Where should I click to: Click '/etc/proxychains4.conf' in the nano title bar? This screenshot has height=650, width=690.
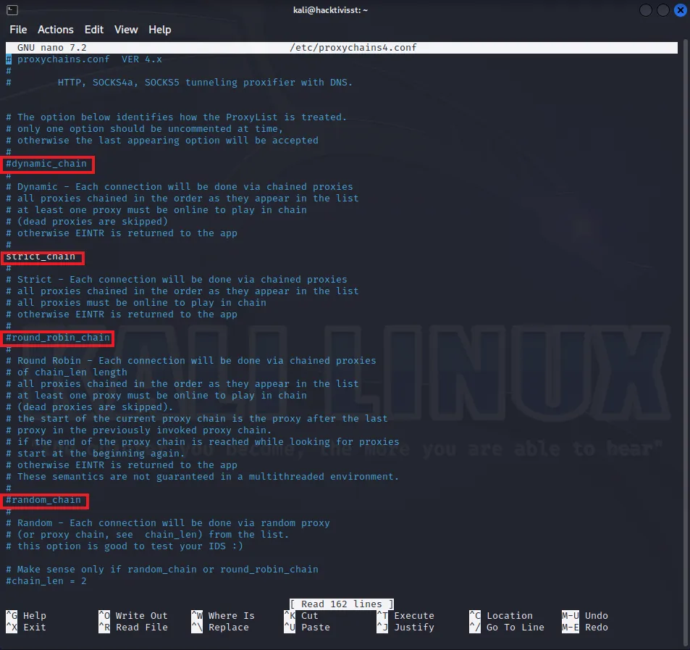(353, 48)
